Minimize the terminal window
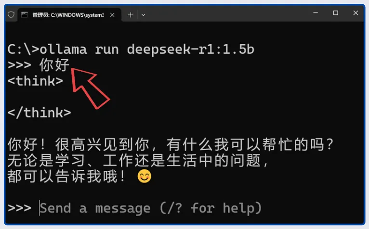The height and width of the screenshot is (229, 369). click(x=316, y=13)
